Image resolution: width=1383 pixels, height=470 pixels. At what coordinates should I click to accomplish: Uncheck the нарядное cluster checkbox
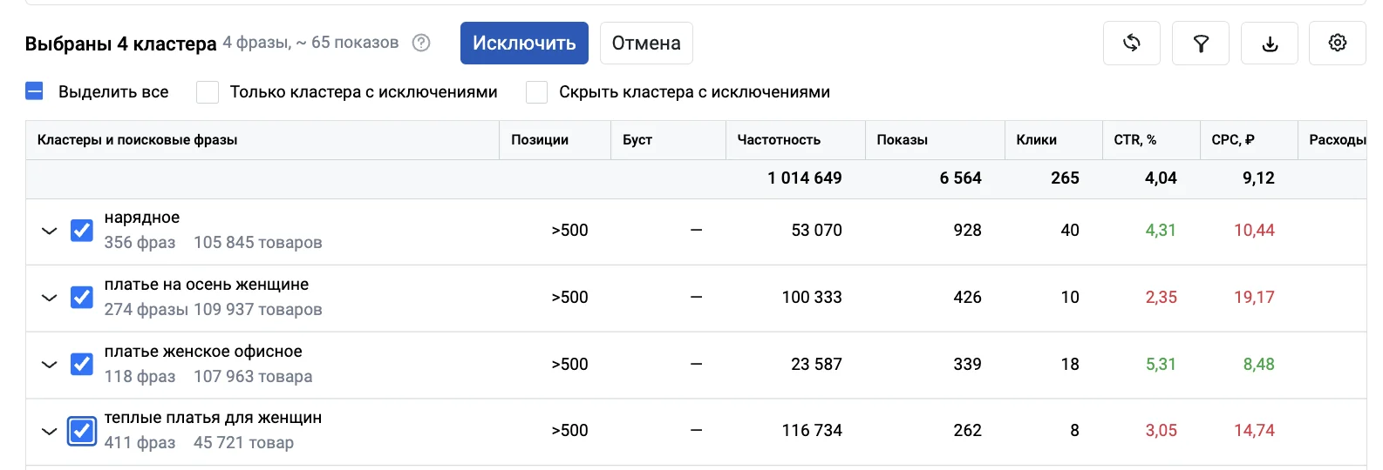[x=82, y=231]
